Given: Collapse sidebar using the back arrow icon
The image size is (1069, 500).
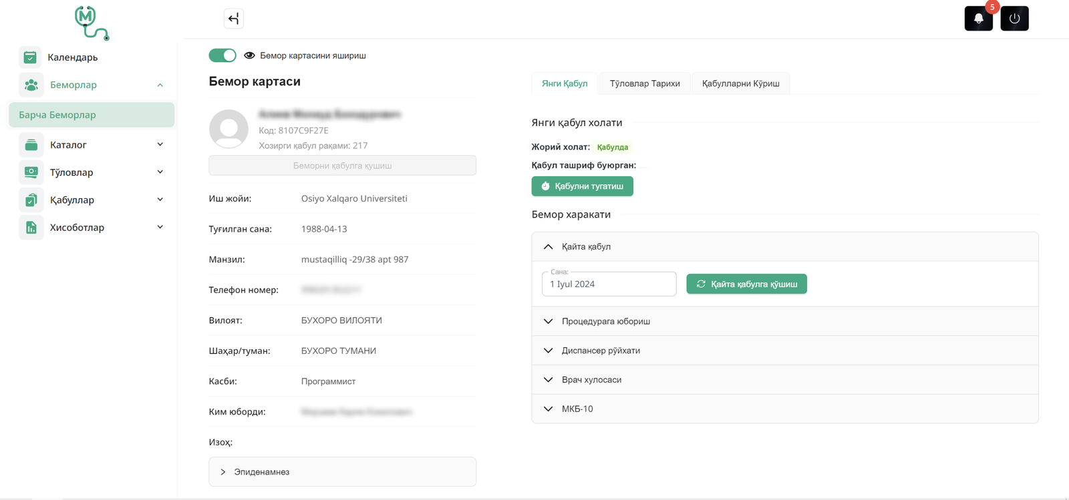Looking at the screenshot, I should click(233, 19).
